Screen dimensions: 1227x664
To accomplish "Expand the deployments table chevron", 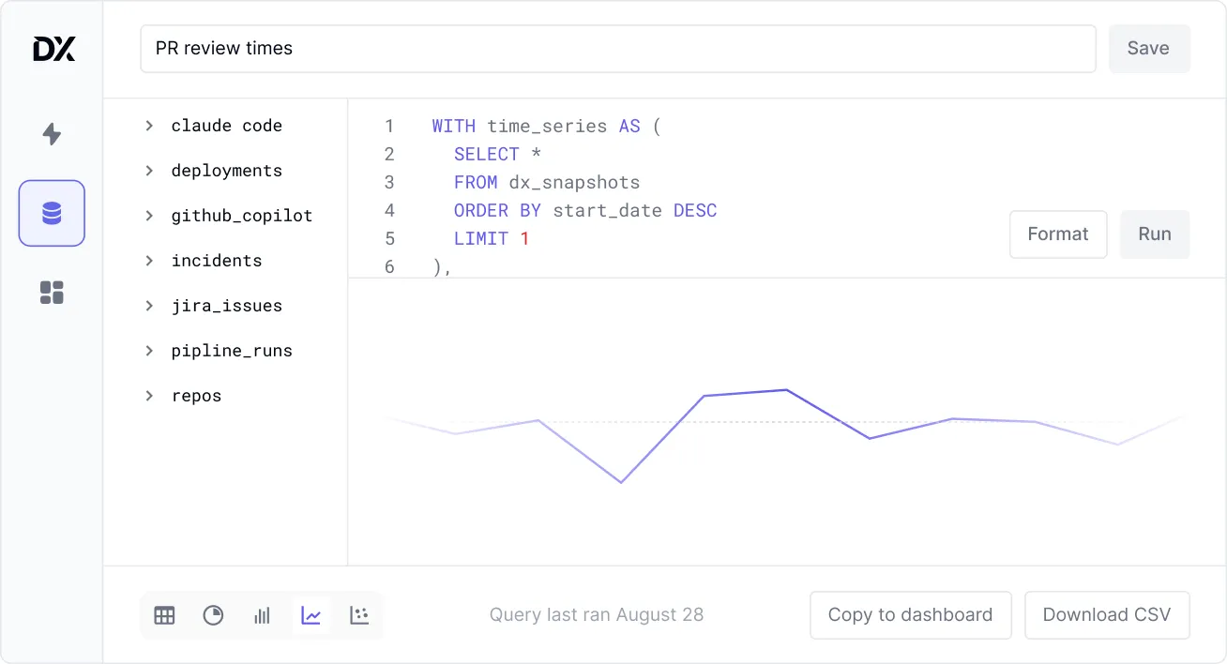I will pyautogui.click(x=149, y=171).
